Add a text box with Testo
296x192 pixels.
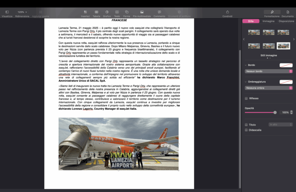click(117, 12)
